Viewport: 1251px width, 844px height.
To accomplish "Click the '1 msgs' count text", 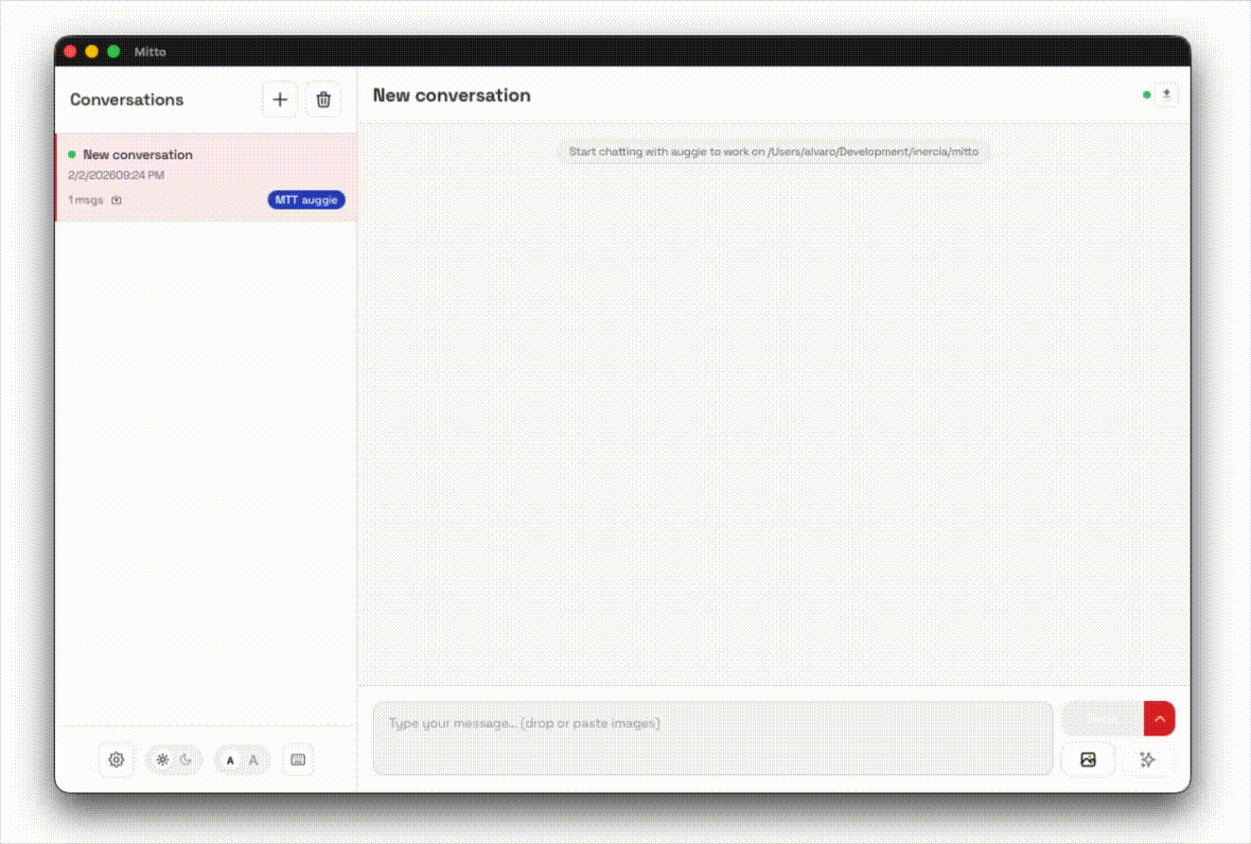I will pyautogui.click(x=85, y=201).
